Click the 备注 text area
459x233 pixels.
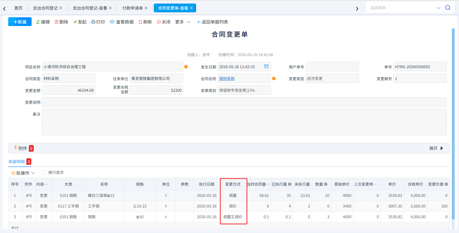244,122
